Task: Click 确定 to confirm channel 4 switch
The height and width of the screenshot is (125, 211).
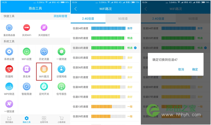Action: 195,69
